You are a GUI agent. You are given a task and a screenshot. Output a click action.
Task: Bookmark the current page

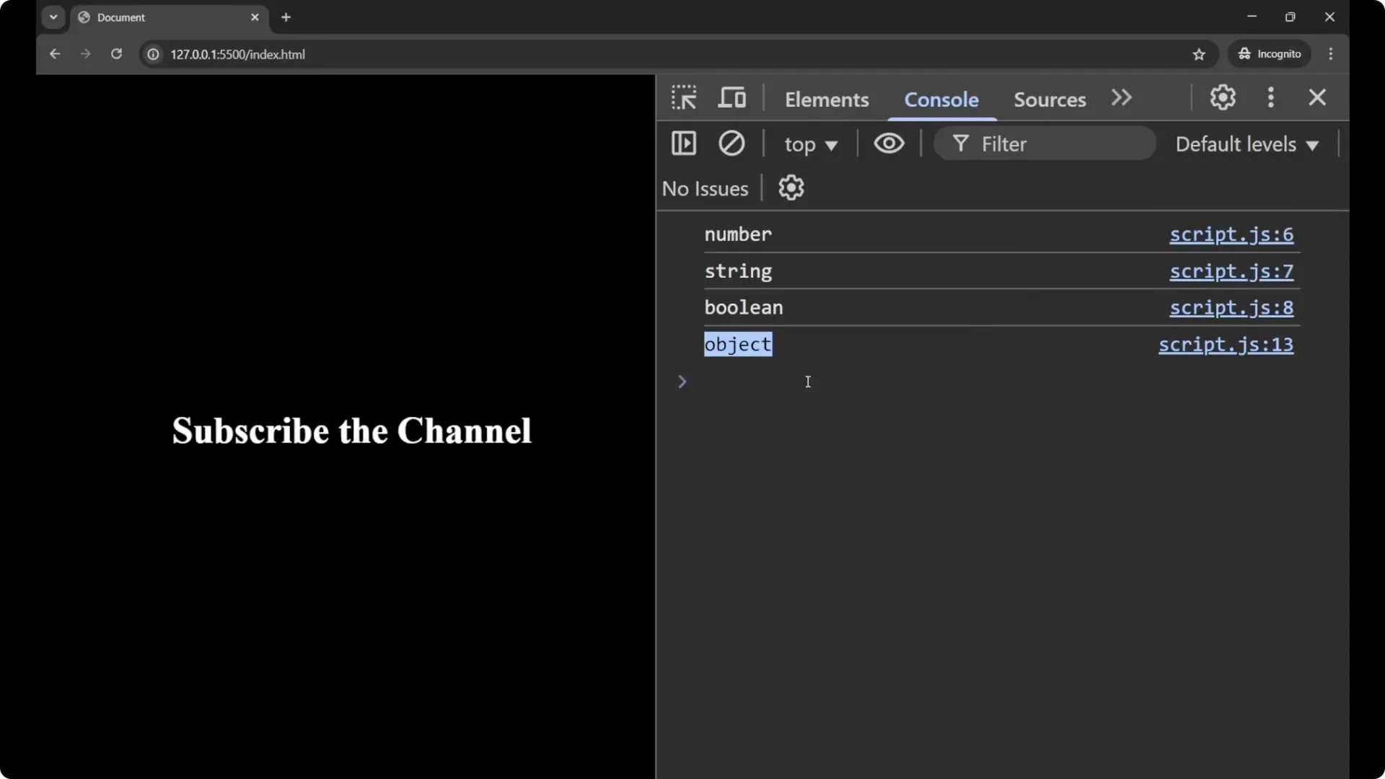(x=1200, y=54)
